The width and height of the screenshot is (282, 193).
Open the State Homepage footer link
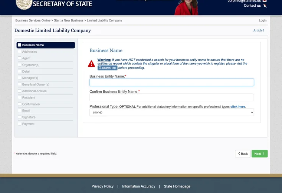[177, 186]
